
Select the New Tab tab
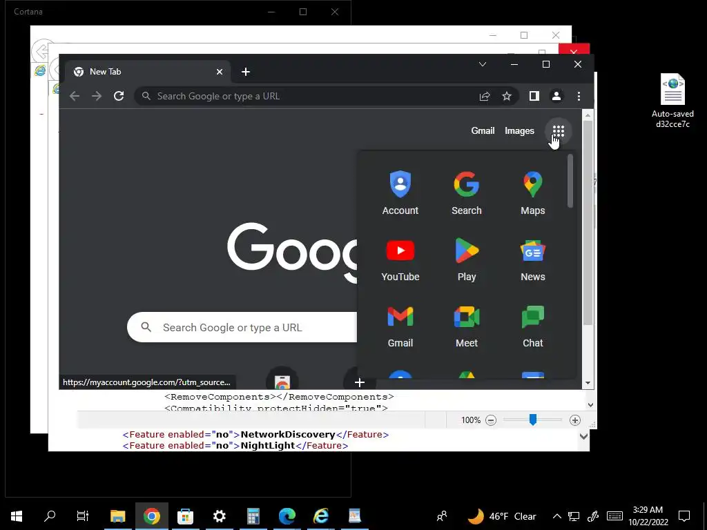(146, 72)
